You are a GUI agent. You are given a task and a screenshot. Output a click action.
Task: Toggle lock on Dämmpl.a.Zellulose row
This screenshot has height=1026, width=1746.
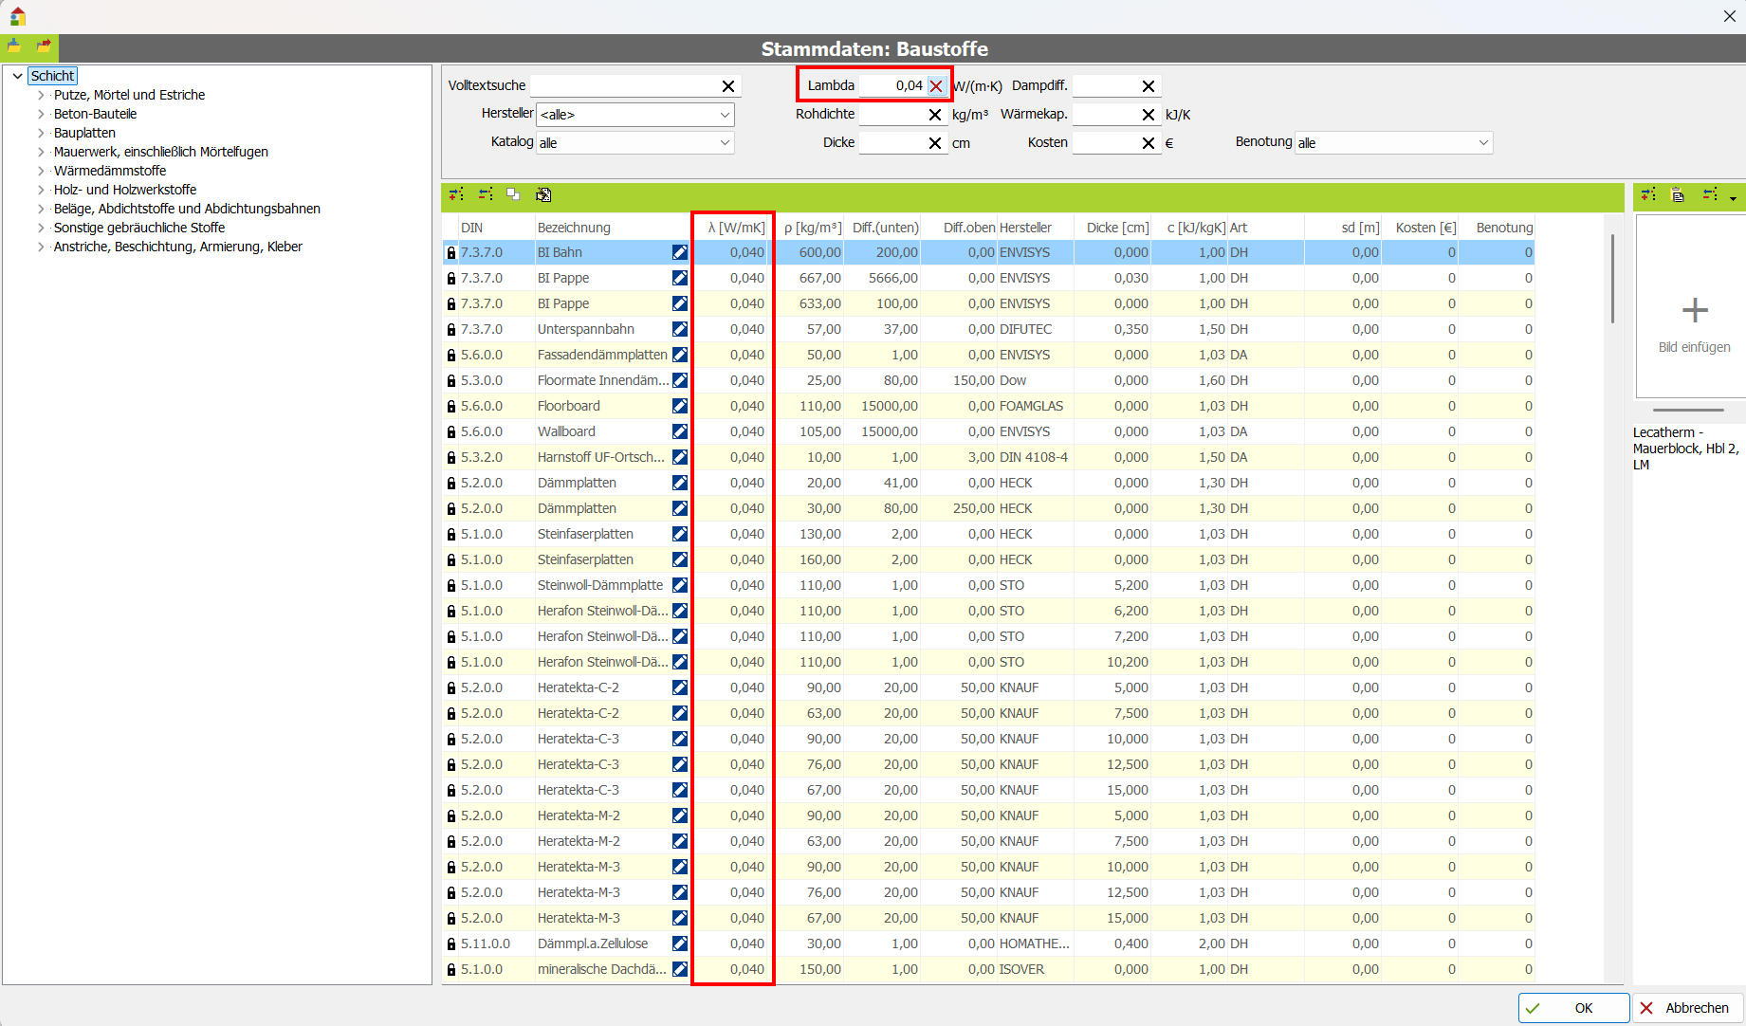(x=451, y=944)
